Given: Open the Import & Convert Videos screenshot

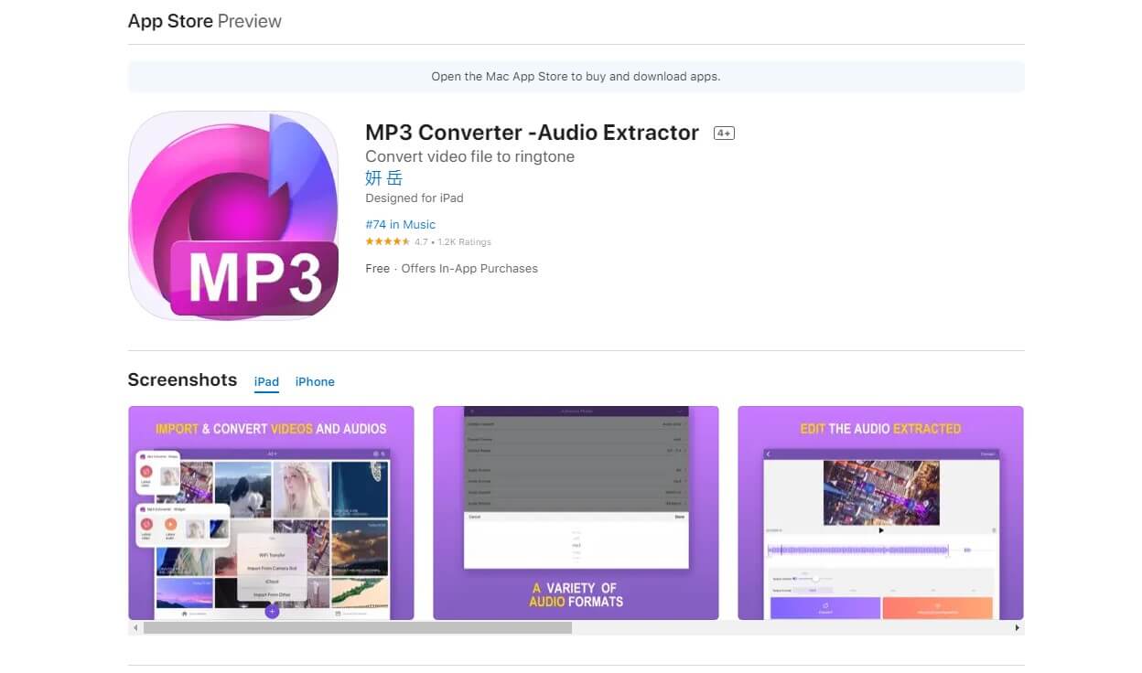Looking at the screenshot, I should click(x=271, y=513).
